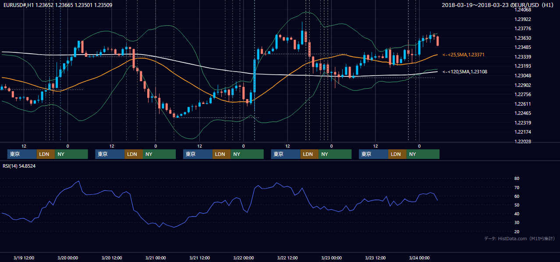This screenshot has height=262, width=560.
Task: Select the 3/20 12:00 time axis marker
Action: [112, 258]
